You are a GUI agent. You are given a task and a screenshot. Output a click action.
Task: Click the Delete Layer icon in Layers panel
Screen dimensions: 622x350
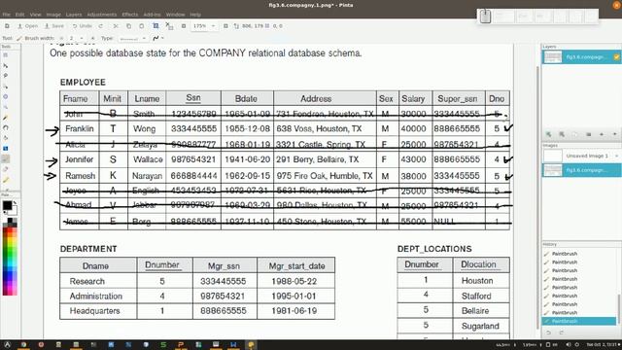coord(562,134)
